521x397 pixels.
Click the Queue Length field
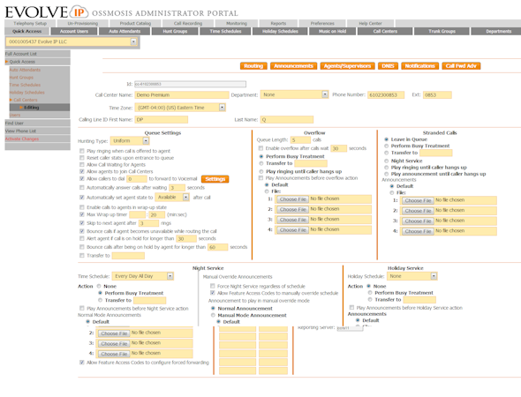(x=300, y=139)
